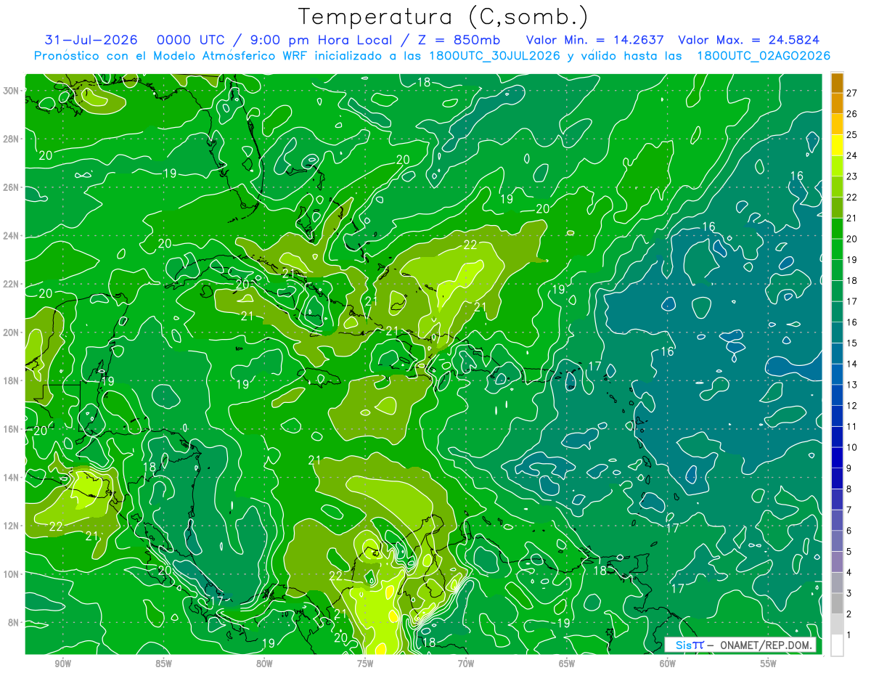The width and height of the screenshot is (871, 673).
Task: Click the "80W" longitude axis label
Action: [264, 664]
